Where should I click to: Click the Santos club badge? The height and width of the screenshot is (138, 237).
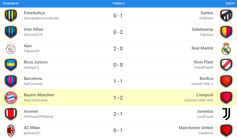tap(226, 16)
